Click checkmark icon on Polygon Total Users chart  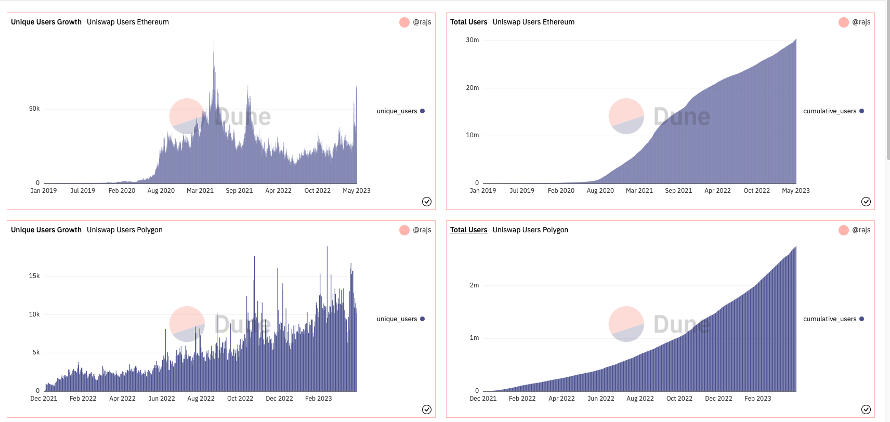pyautogui.click(x=866, y=410)
